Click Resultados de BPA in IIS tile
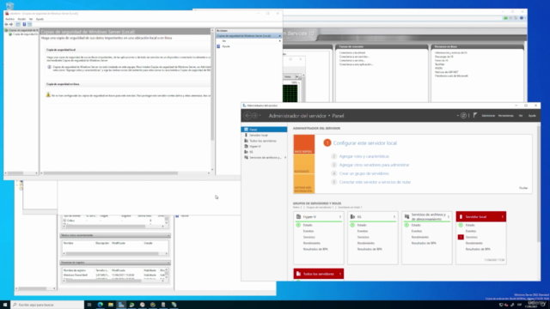Viewport: 550px width, 309px height. tap(370, 249)
